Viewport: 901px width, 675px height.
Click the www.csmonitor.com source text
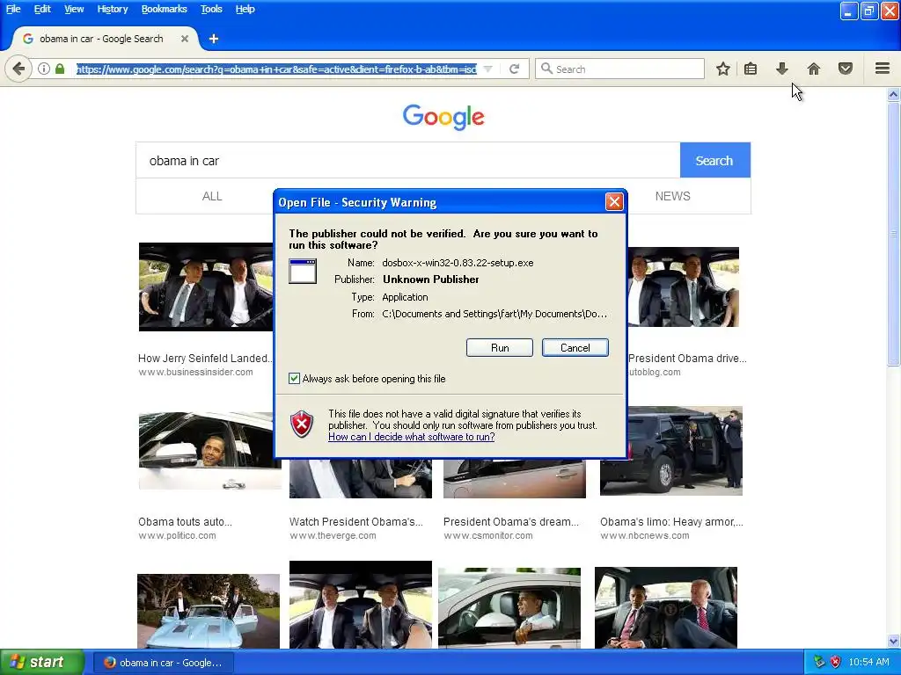(x=487, y=535)
